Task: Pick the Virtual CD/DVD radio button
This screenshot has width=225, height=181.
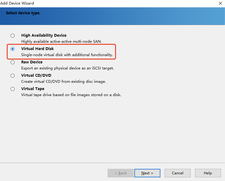Action: (13, 75)
